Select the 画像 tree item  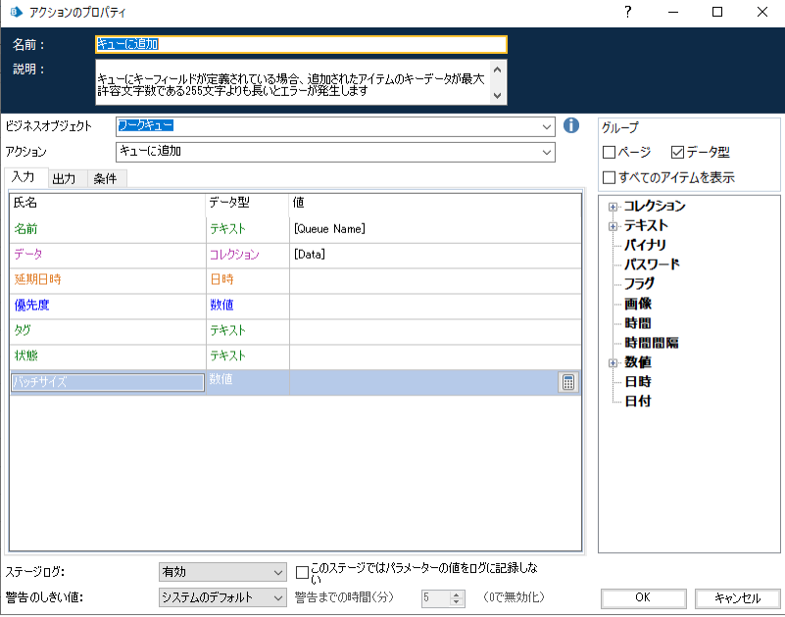click(x=638, y=304)
